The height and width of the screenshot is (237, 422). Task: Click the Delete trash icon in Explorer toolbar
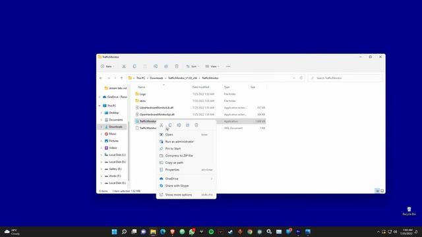click(x=177, y=66)
